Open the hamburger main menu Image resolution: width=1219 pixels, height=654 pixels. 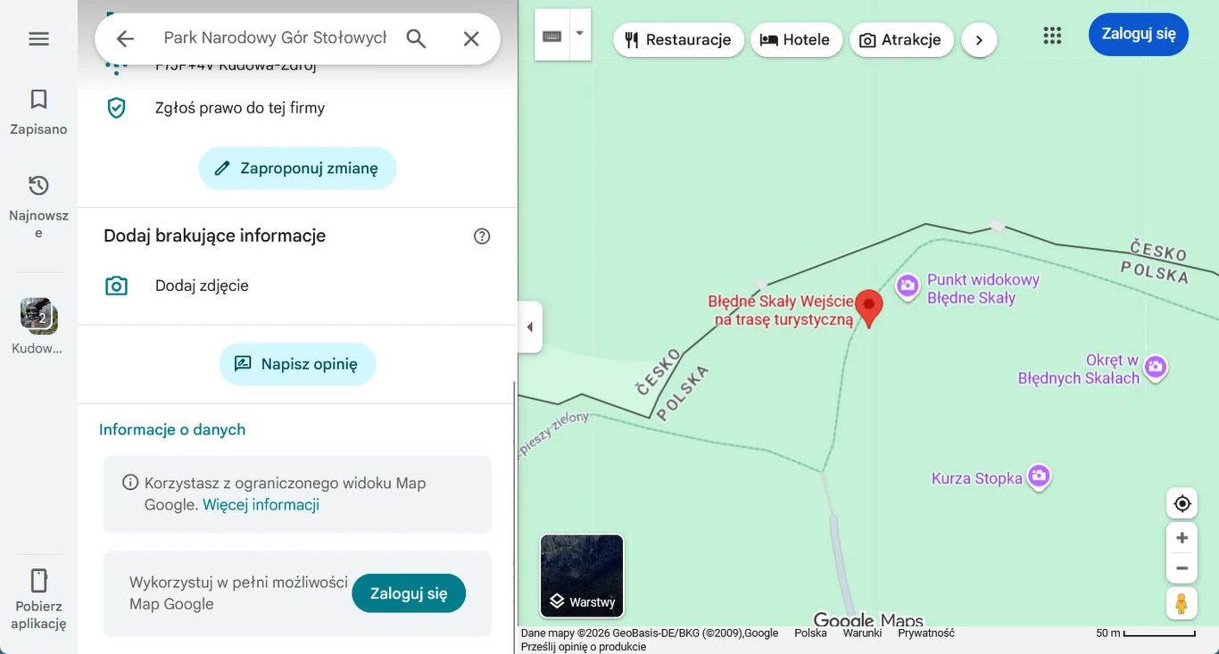[x=38, y=39]
